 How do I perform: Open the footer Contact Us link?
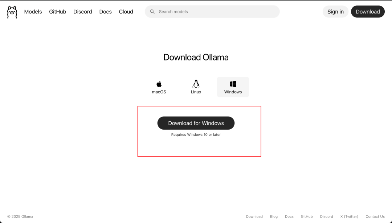point(375,216)
